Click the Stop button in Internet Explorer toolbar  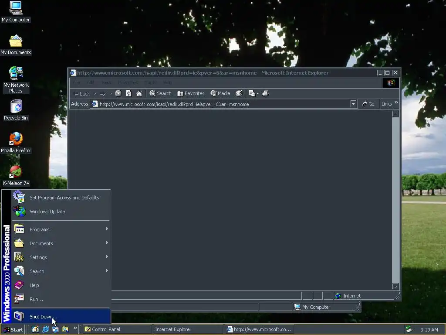tap(118, 93)
